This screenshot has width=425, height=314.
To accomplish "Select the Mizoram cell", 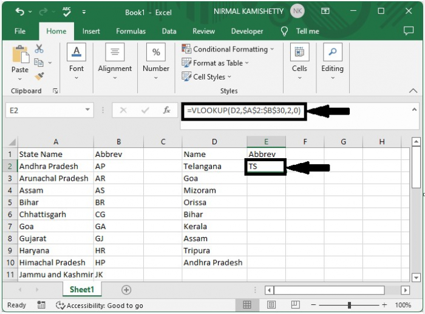I will [214, 190].
